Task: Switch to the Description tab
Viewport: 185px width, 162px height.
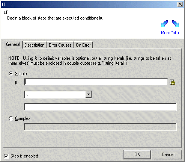Action: tap(35, 45)
